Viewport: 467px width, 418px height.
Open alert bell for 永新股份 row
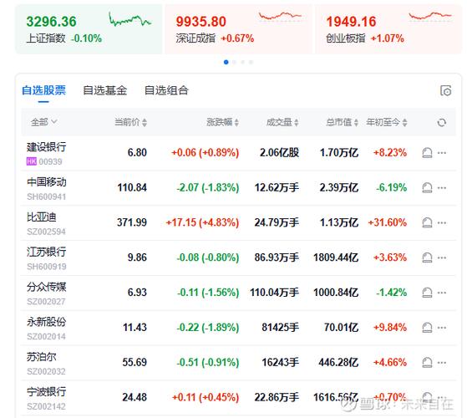point(427,328)
